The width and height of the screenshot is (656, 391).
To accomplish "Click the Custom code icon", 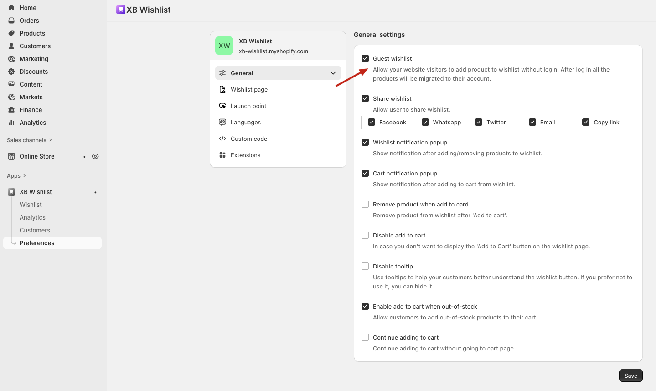I will coord(222,139).
